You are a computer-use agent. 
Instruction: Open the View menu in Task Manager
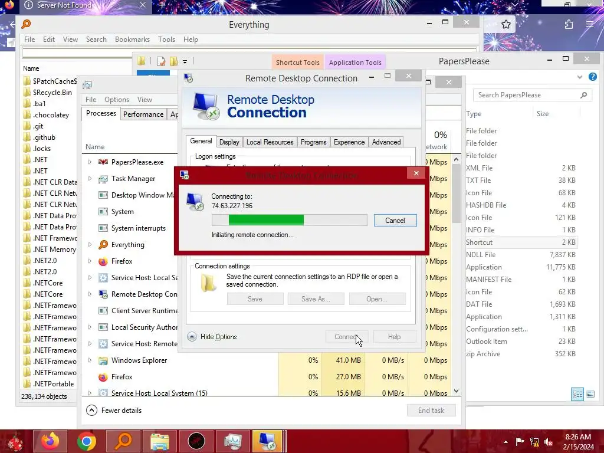tap(145, 99)
